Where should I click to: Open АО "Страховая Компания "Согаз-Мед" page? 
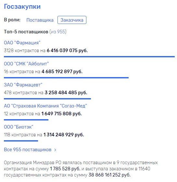tap(45, 106)
